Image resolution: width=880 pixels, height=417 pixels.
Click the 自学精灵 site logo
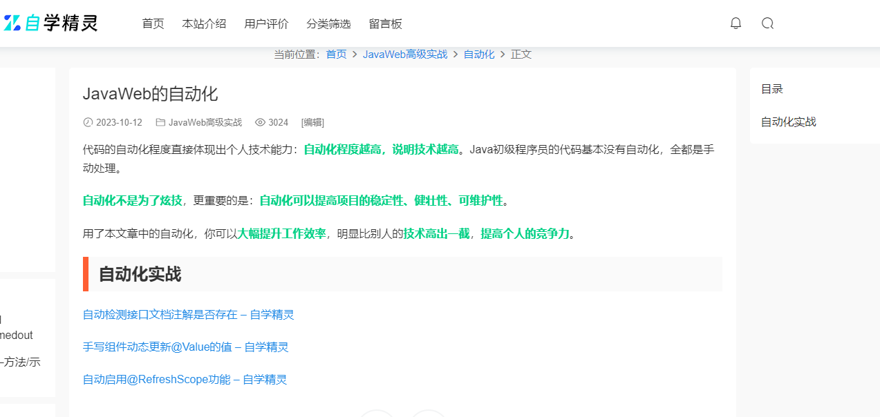coord(51,23)
